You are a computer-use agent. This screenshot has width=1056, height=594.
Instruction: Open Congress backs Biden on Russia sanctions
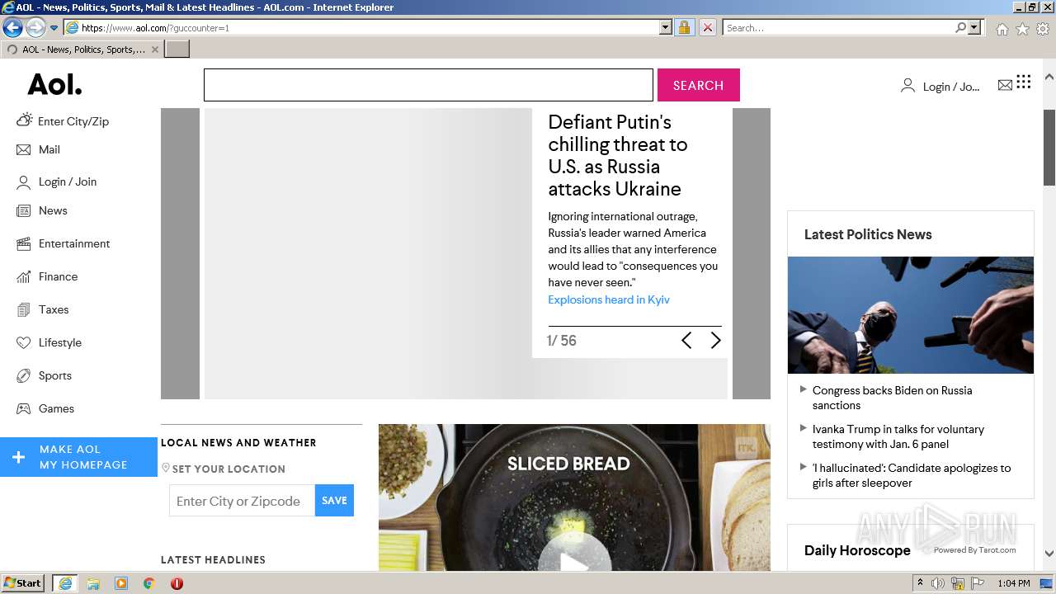[x=892, y=398]
